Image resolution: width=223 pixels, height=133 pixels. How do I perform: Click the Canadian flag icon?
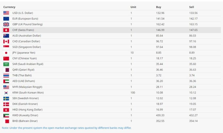(x=6, y=41)
